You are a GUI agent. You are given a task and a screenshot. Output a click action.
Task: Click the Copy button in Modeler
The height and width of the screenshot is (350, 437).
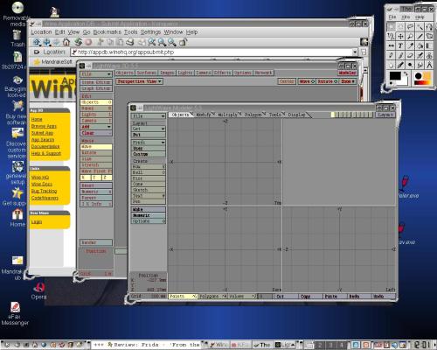(x=311, y=297)
